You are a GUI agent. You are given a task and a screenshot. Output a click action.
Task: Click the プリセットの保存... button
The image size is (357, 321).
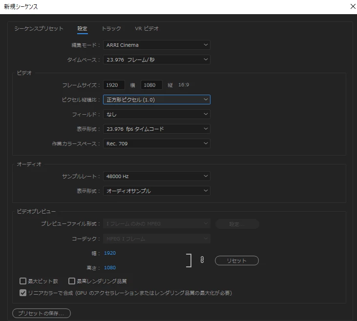[42, 313]
